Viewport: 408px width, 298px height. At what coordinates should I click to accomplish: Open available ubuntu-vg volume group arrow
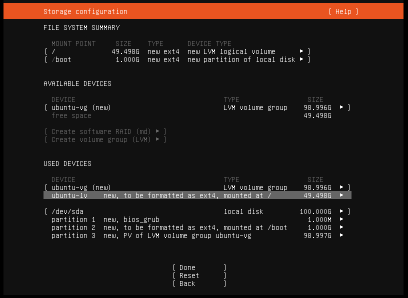click(341, 107)
